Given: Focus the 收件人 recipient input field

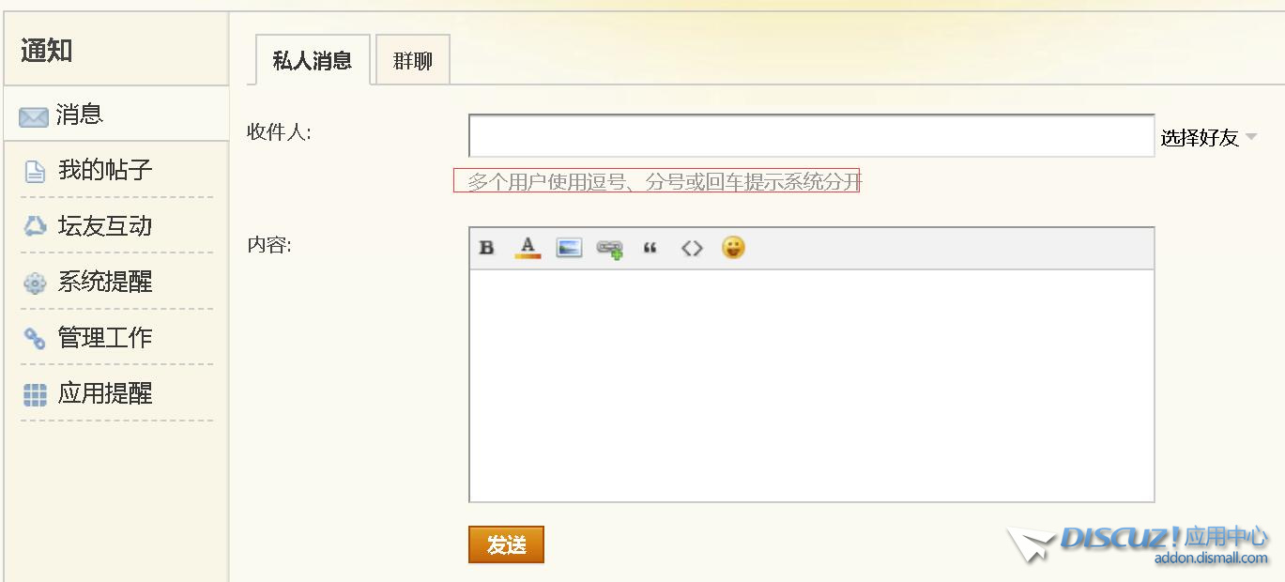Looking at the screenshot, I should (811, 136).
